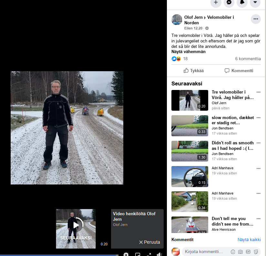Click Olof Jern name in autoplay card

pyautogui.click(x=120, y=225)
